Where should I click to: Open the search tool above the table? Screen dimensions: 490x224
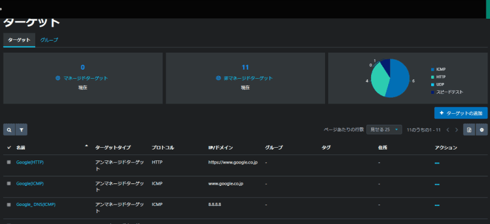pos(9,130)
